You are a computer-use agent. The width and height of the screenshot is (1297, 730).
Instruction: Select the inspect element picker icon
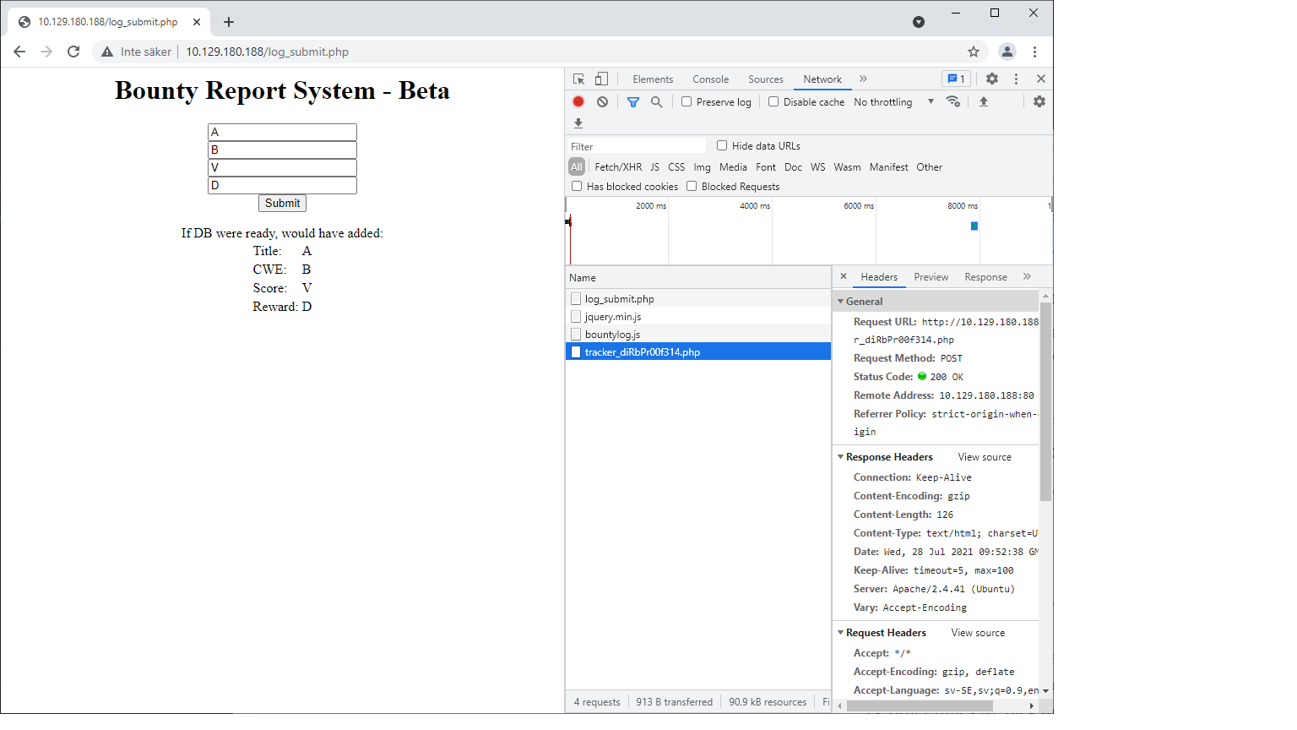pyautogui.click(x=579, y=79)
